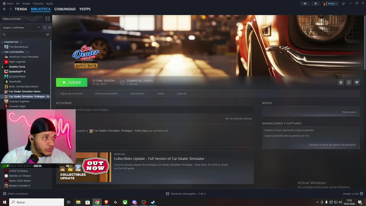Select Battlefield 6 in the library list

(17, 72)
